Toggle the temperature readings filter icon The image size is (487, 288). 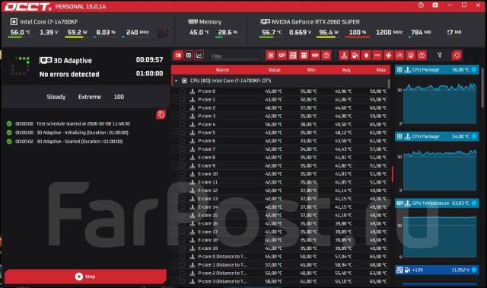pos(344,56)
